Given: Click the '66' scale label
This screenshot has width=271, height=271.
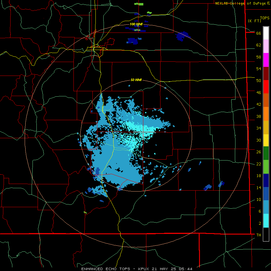Looking at the screenshot, I should [x=259, y=33].
